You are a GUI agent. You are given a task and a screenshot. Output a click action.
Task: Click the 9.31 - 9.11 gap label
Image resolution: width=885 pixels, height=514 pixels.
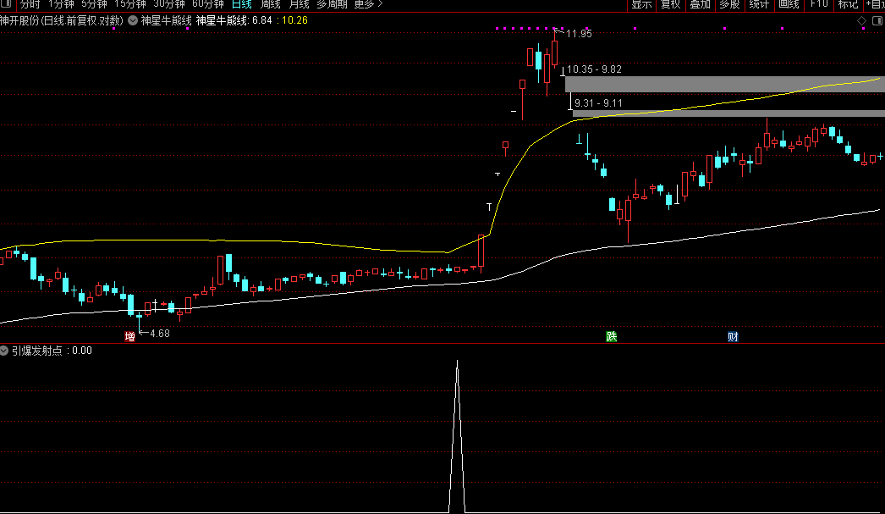(x=598, y=103)
